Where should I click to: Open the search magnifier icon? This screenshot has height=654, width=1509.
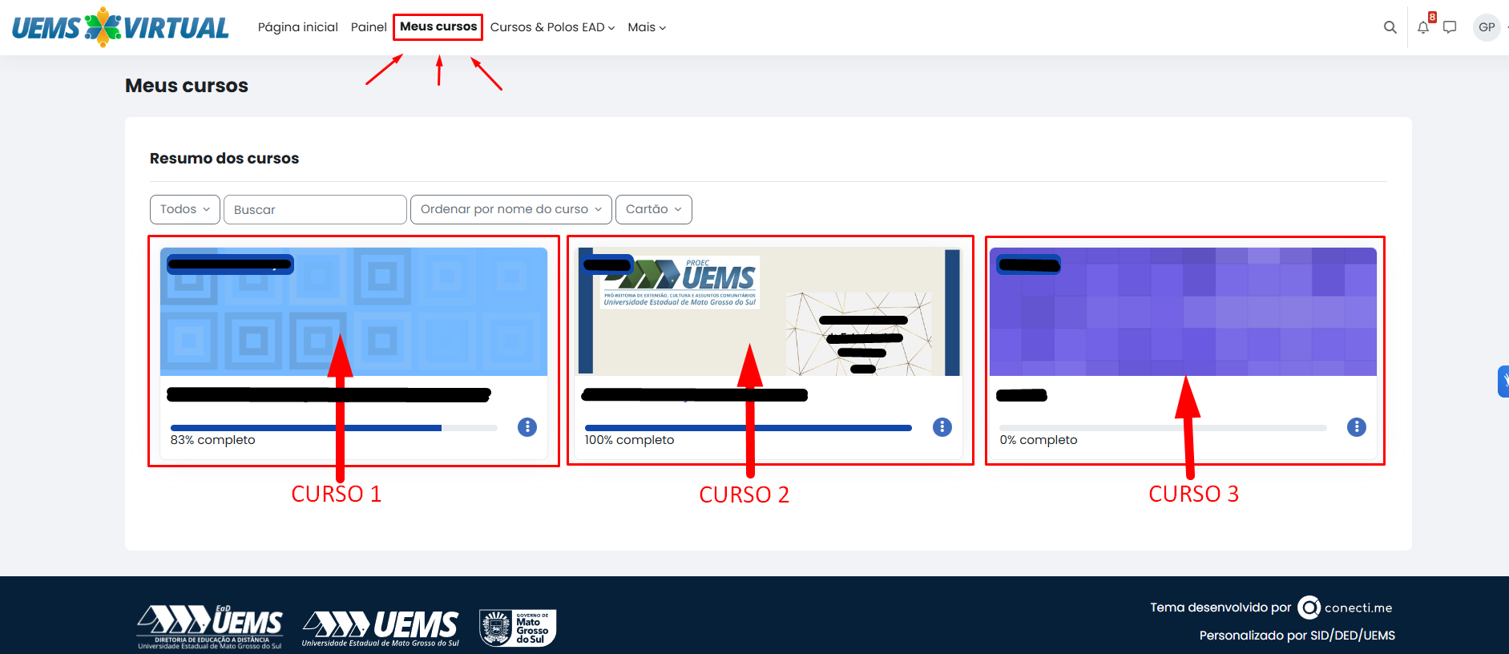tap(1390, 27)
